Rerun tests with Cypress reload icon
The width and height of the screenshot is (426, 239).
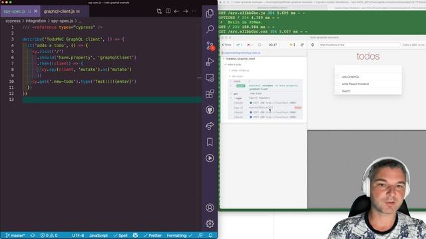point(302,44)
